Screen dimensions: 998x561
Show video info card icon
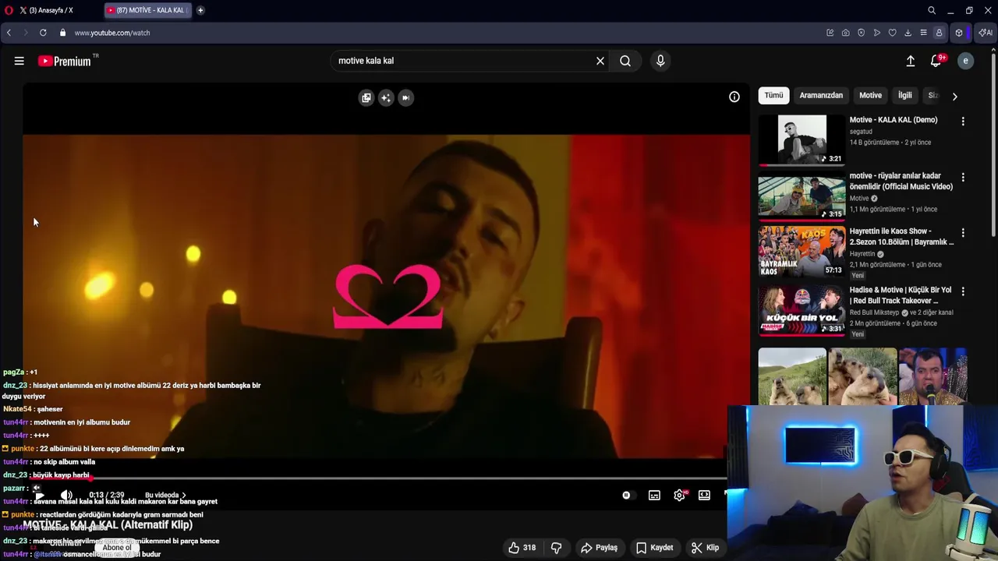point(734,97)
